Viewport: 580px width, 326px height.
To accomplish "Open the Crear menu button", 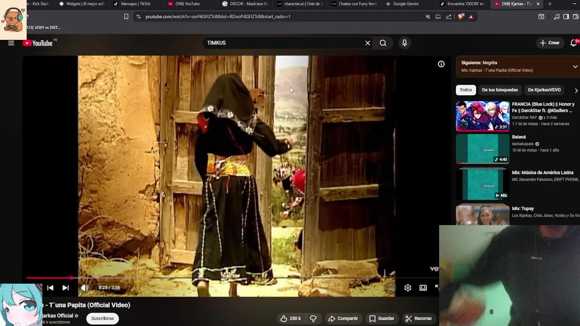I will pyautogui.click(x=550, y=43).
